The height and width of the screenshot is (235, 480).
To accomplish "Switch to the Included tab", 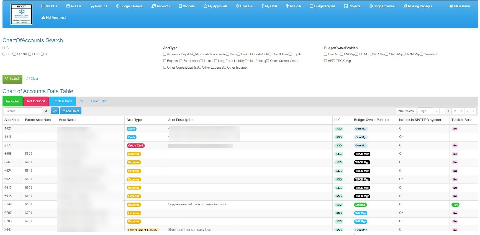I will [13, 101].
